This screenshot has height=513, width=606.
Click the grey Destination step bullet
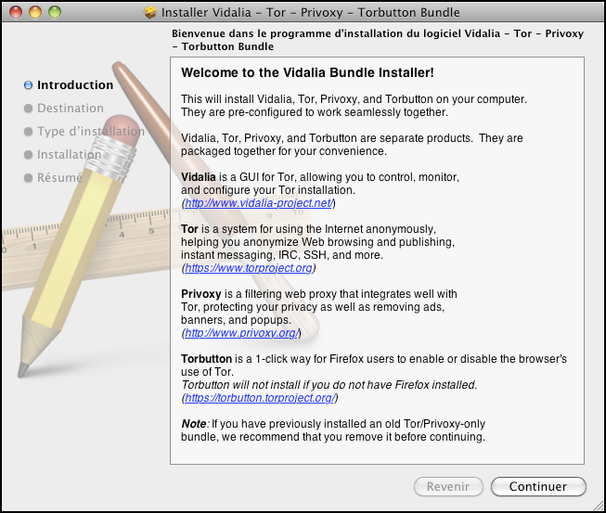(x=28, y=109)
